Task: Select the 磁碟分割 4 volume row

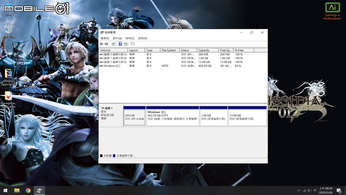Action: point(183,58)
